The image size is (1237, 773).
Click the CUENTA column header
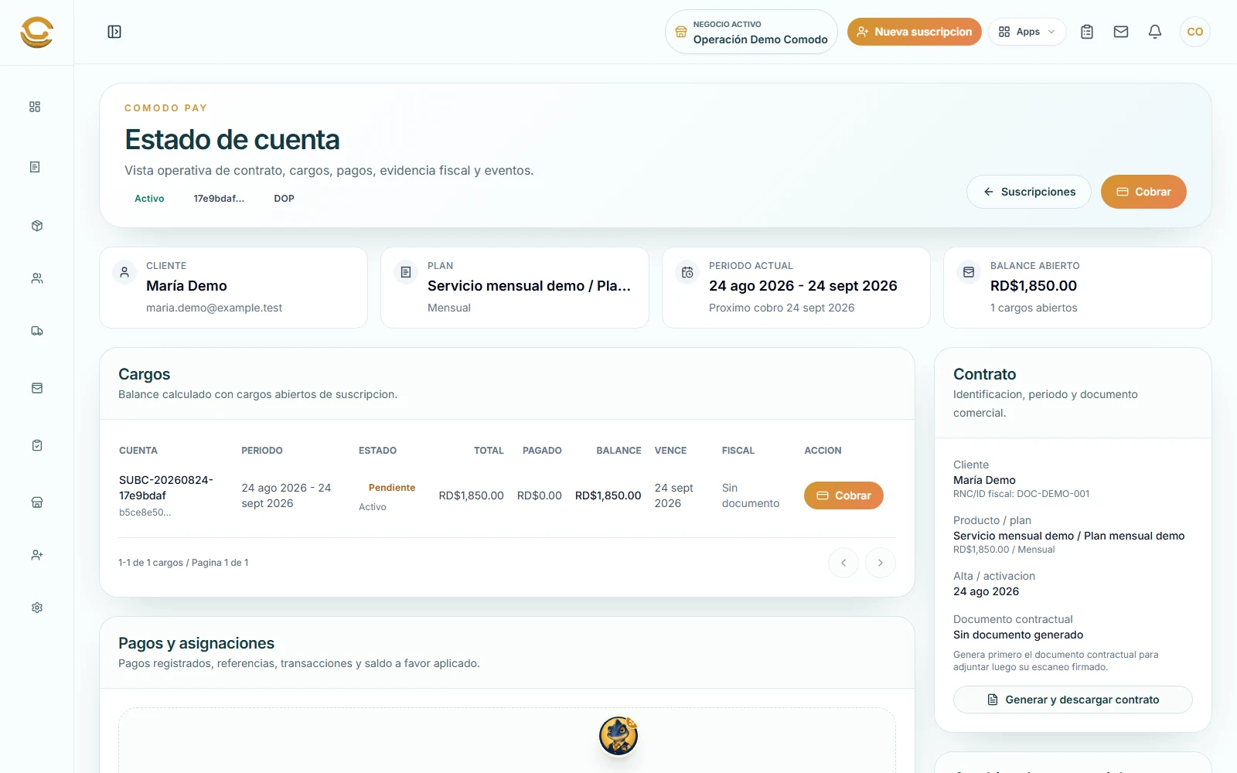coord(138,451)
